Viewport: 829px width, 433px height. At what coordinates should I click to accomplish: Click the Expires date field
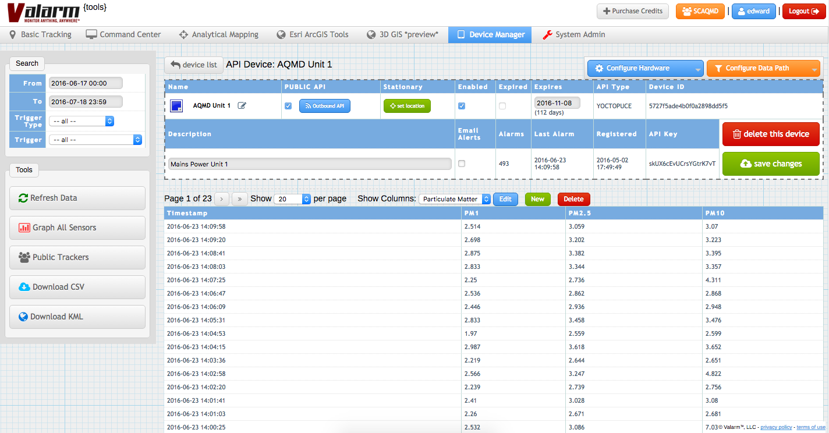point(557,103)
